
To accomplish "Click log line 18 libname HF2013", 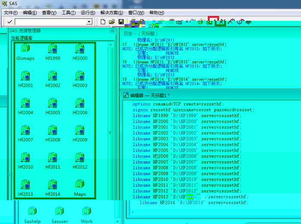I will click(174, 62).
